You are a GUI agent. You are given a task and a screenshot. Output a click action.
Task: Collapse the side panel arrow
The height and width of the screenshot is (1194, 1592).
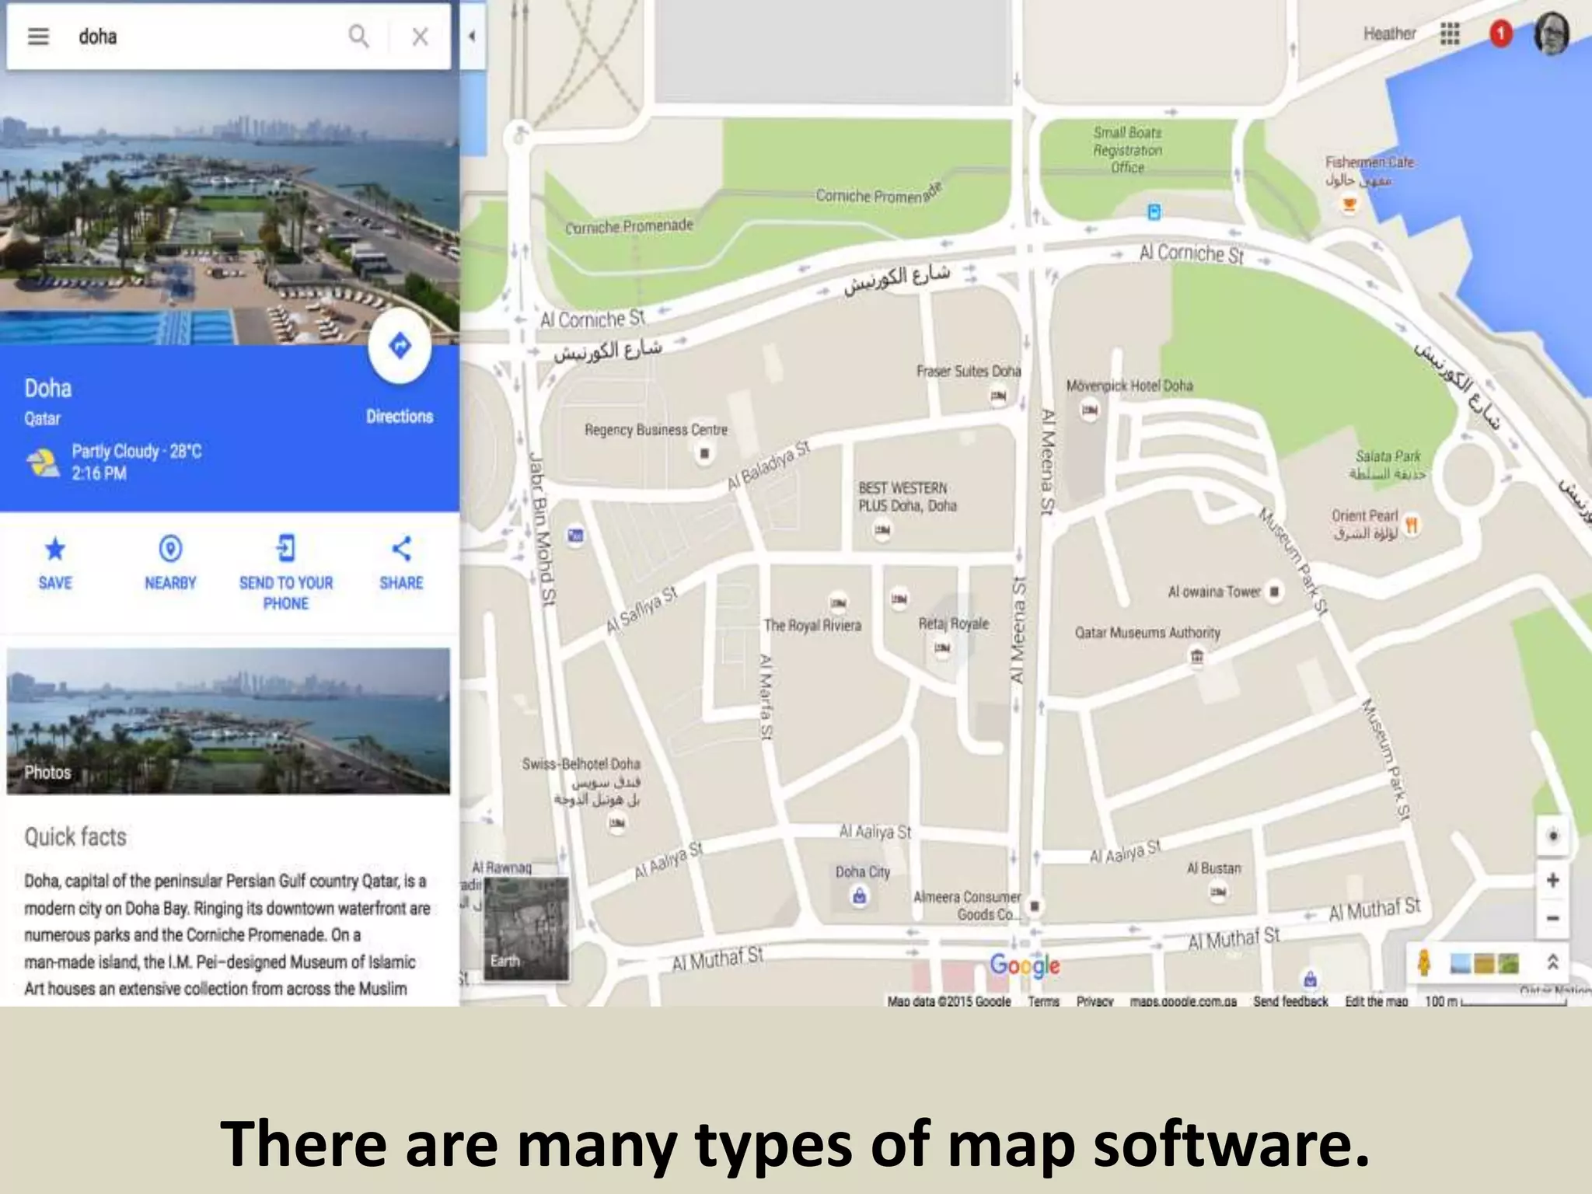pos(472,36)
